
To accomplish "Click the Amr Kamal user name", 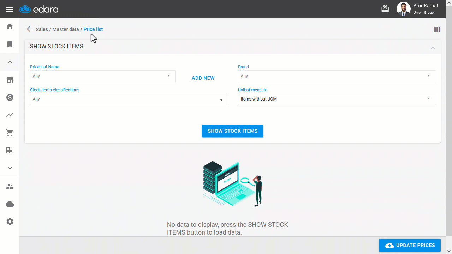I will [426, 6].
